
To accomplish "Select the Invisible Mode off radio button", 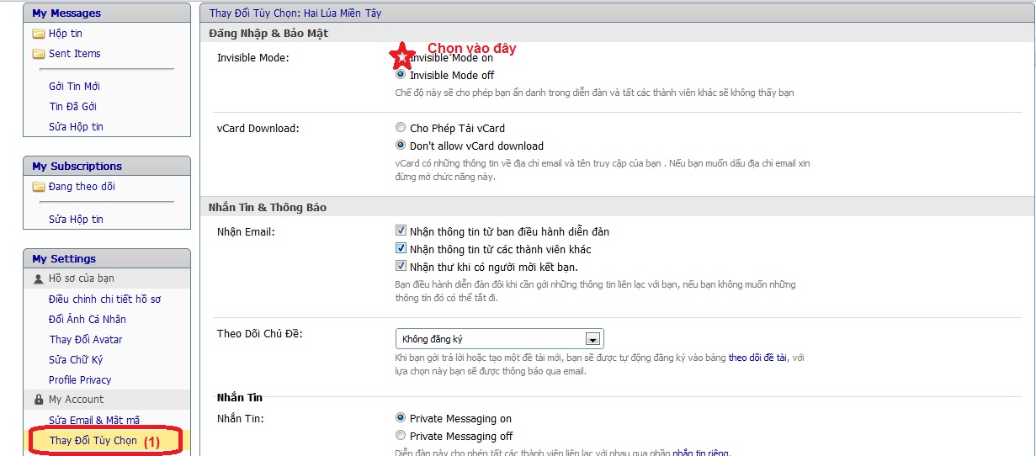I will (x=401, y=75).
